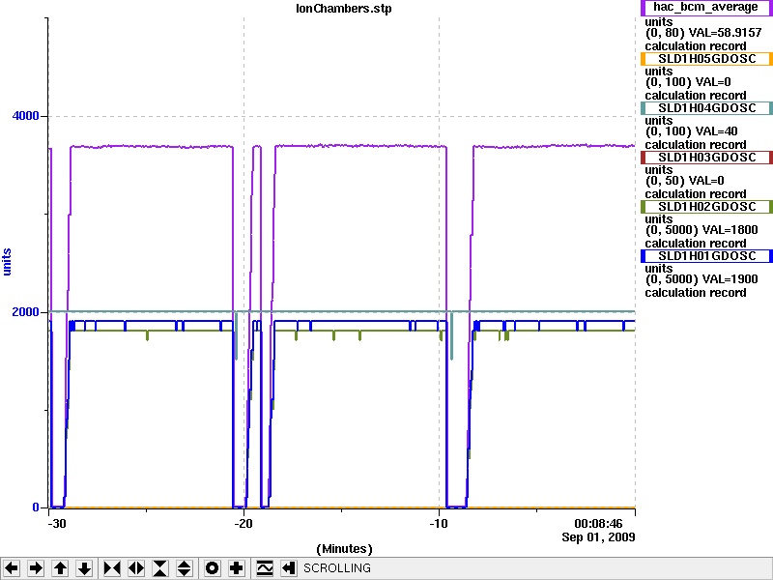Screen dimensions: 773x580
Task: Compress the vertical axis with the hourglass icon
Action: tap(160, 568)
